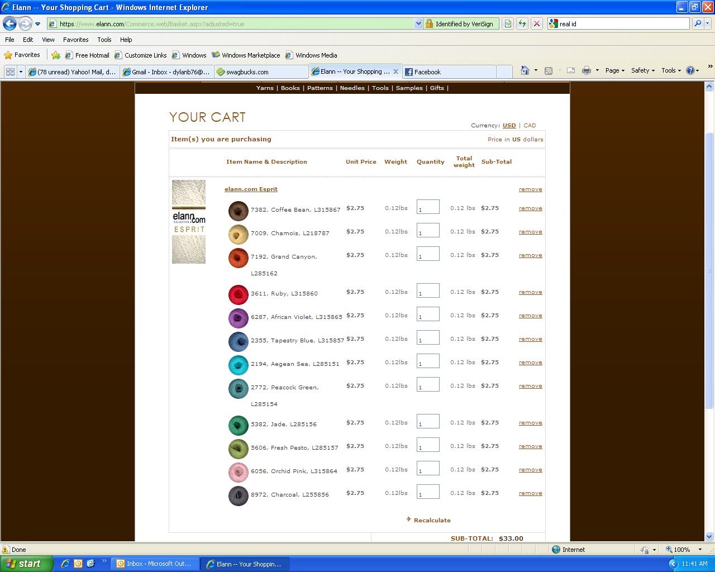Open the Help menu
This screenshot has width=715, height=572.
[x=126, y=40]
